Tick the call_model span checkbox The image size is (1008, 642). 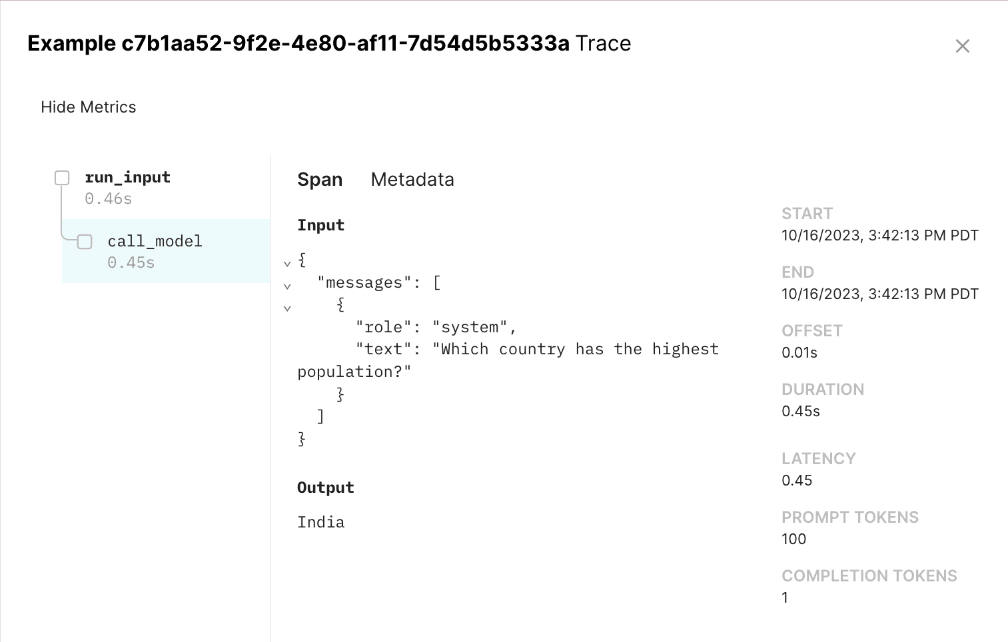[85, 242]
